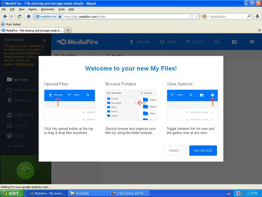Screen dimensions: 262x197
Task: Click the OneNote tray icon
Action: 238,193
